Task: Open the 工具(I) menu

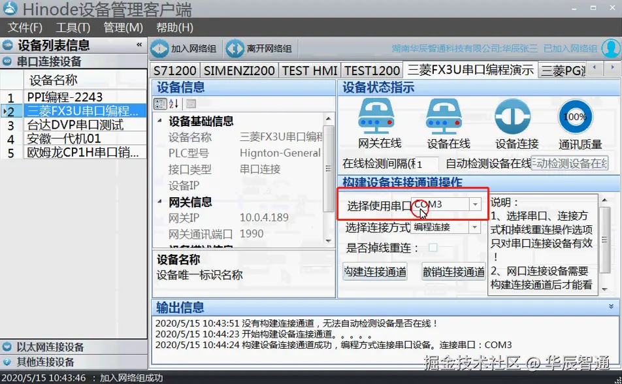Action: click(72, 27)
